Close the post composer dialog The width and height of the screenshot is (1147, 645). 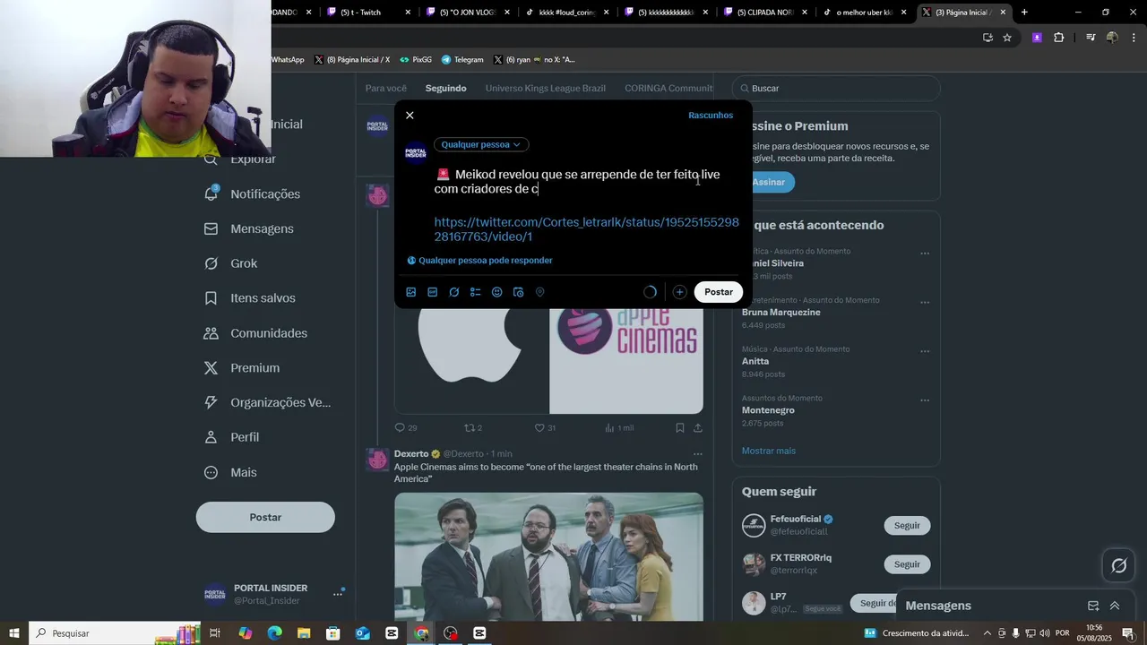pos(410,116)
